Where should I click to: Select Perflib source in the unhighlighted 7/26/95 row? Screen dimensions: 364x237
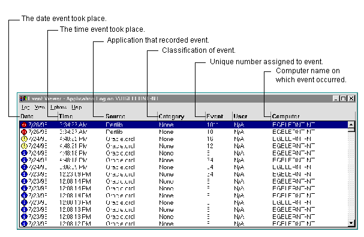pyautogui.click(x=114, y=132)
